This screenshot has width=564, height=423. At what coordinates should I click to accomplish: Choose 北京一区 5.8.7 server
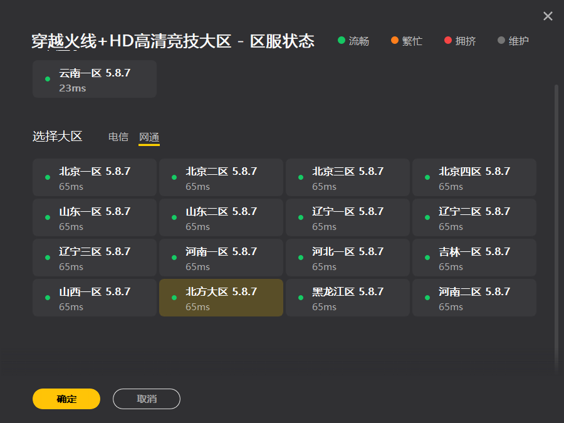[95, 177]
